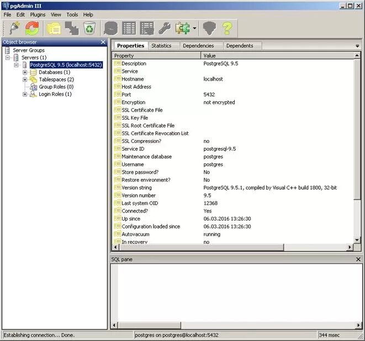Click the Servers (1) tree icon

point(16,57)
